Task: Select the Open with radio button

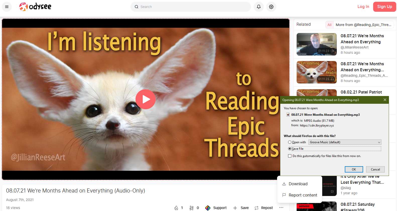Action: pyautogui.click(x=290, y=142)
